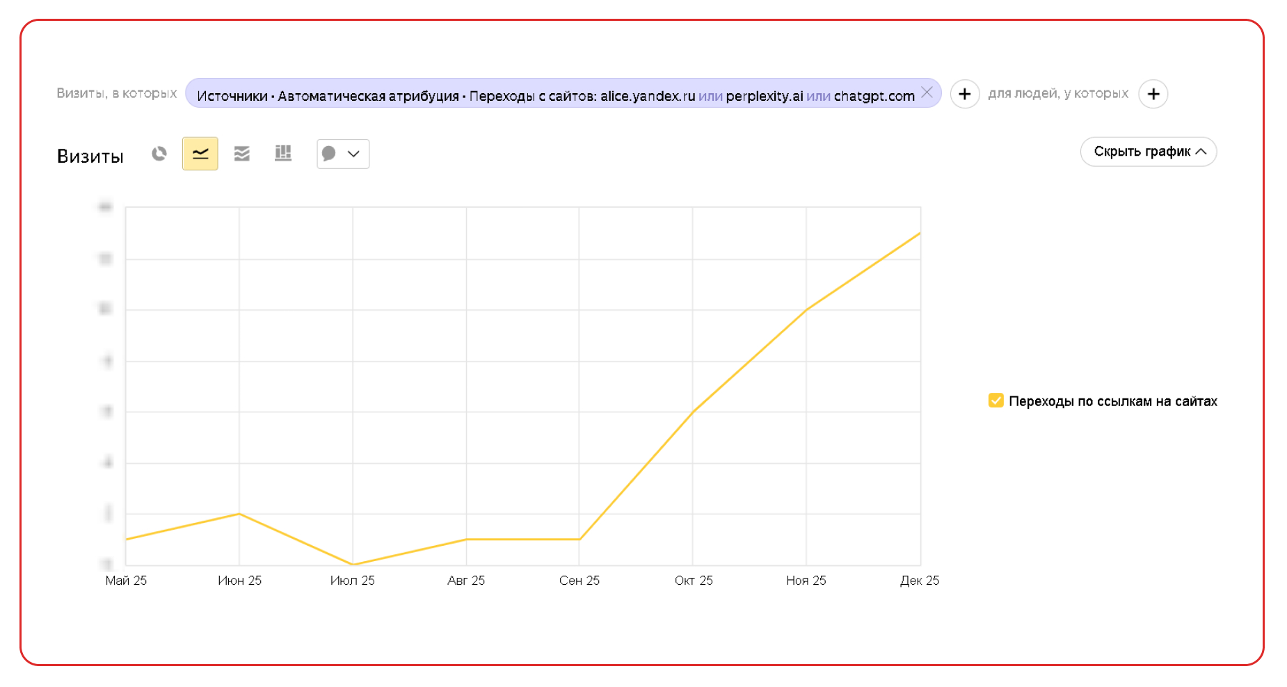Image resolution: width=1287 pixels, height=687 pixels.
Task: Open the chart annotations bubble dropdown
Action: (342, 154)
